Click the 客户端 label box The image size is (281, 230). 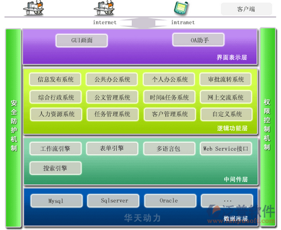coord(246,9)
